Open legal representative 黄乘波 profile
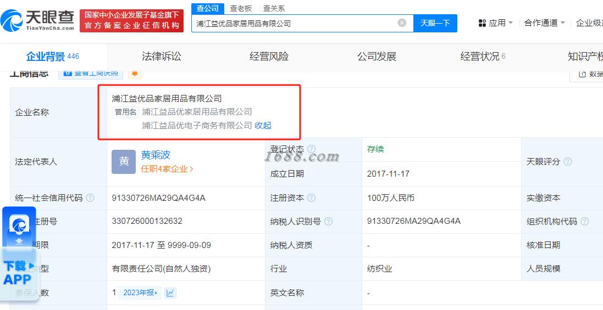 click(156, 155)
